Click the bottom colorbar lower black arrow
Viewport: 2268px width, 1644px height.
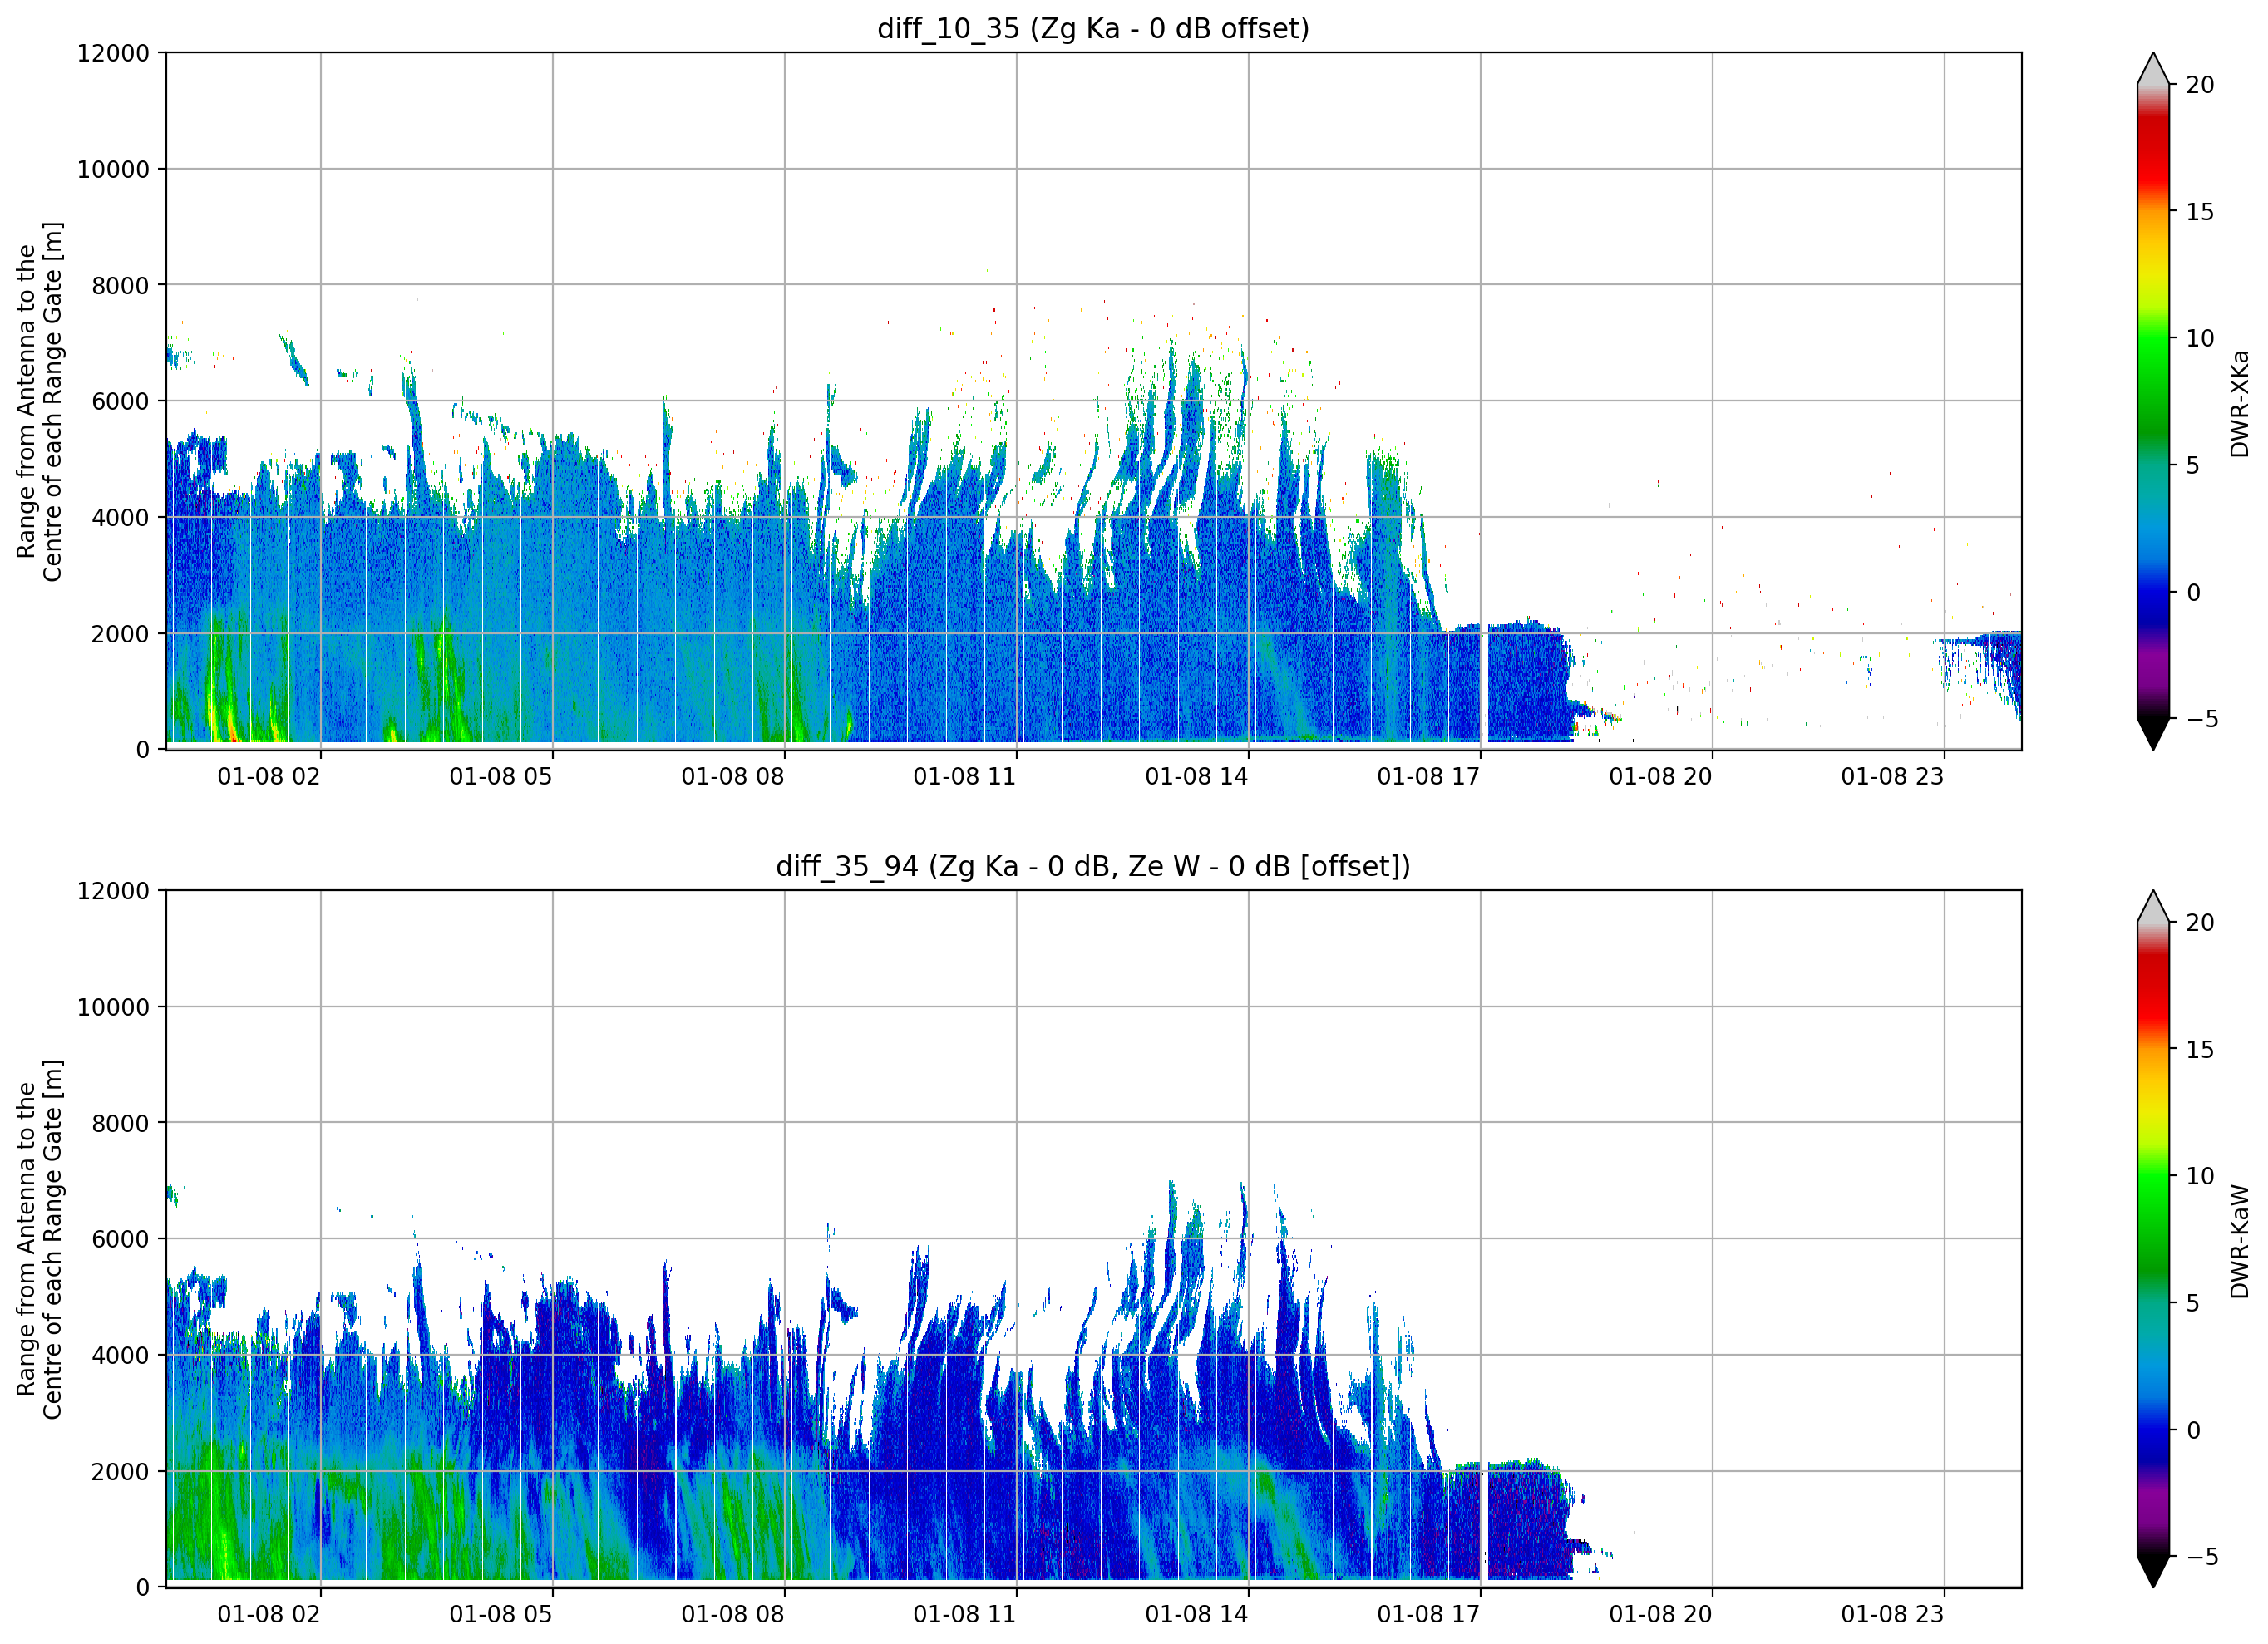[x=2153, y=1571]
